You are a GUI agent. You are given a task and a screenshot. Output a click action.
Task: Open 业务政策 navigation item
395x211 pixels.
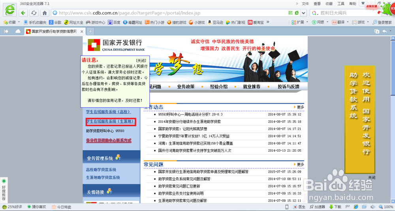coord(186,87)
